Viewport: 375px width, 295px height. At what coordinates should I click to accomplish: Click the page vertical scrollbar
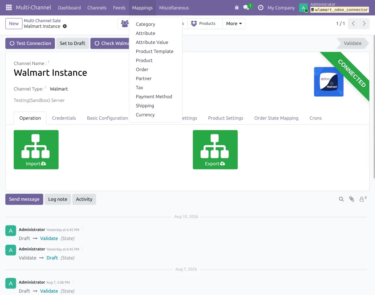374,106
